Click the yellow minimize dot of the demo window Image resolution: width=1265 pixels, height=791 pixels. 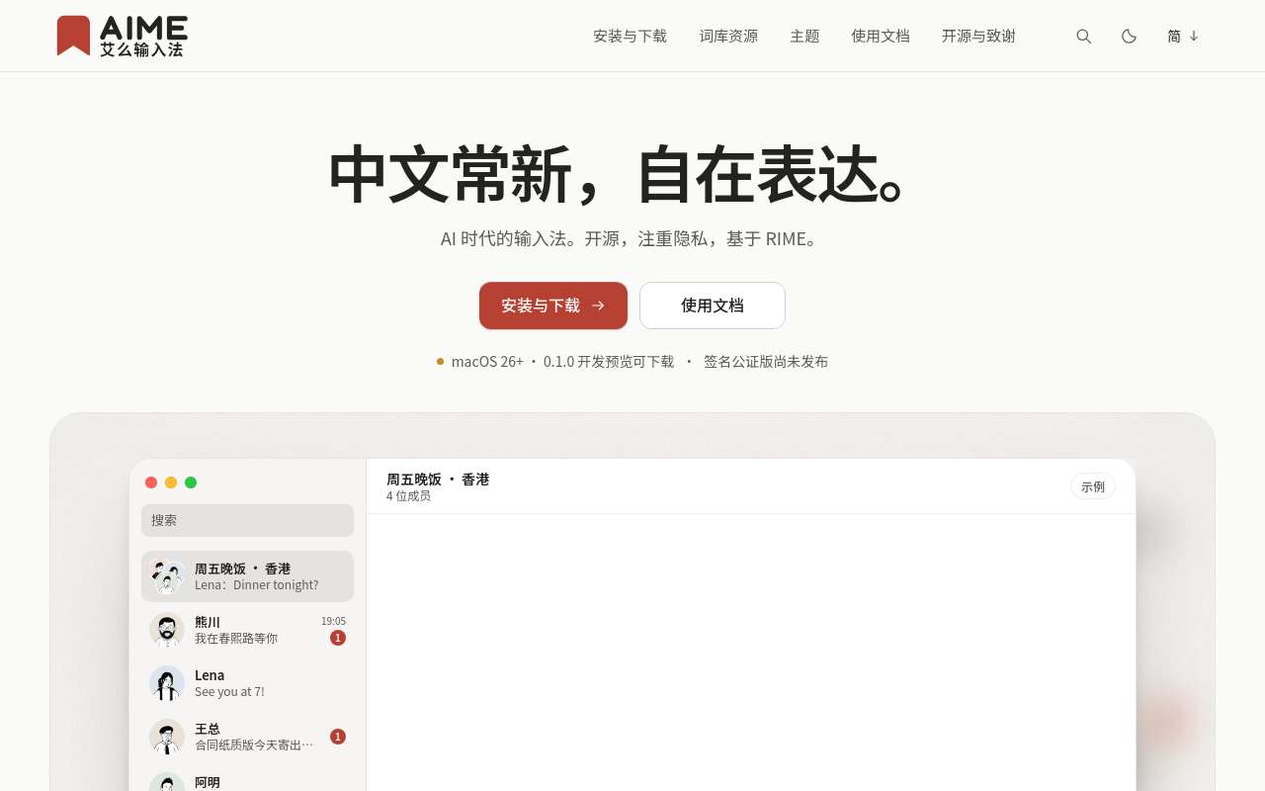point(171,483)
